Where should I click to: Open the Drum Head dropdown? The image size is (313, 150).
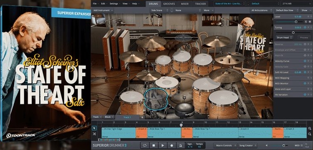point(285,37)
